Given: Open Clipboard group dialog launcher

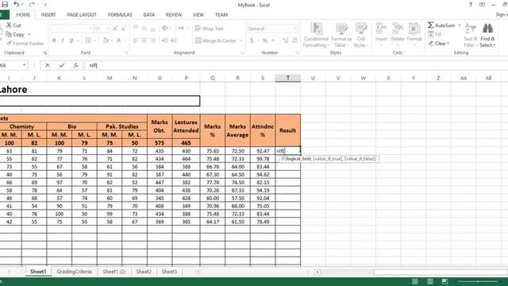Looking at the screenshot, I should pyautogui.click(x=45, y=53).
